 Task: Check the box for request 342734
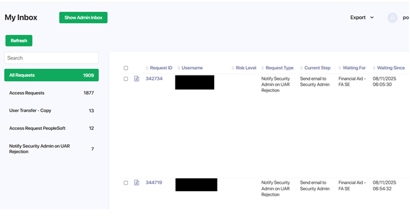126,79
